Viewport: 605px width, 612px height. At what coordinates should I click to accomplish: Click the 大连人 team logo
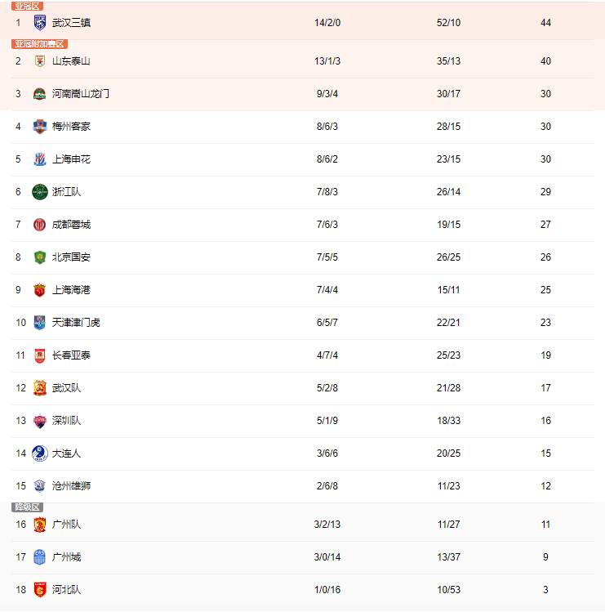pyautogui.click(x=40, y=453)
